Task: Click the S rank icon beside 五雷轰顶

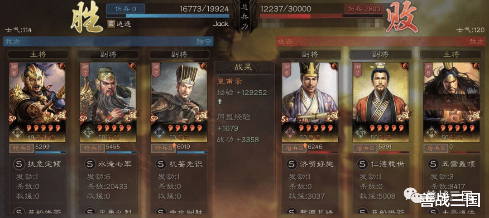Action: (433, 164)
